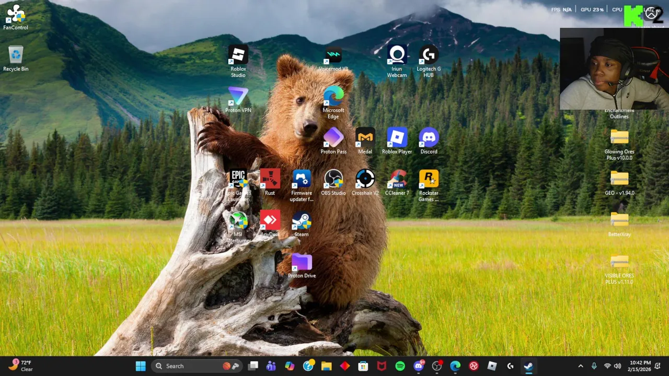This screenshot has width=669, height=376.
Task: Launch Iriun Webcam from the desktop
Action: coord(397,62)
